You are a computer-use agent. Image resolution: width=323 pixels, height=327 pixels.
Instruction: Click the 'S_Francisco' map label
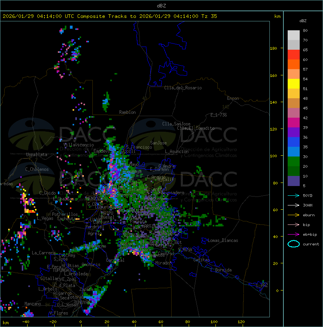(139, 147)
